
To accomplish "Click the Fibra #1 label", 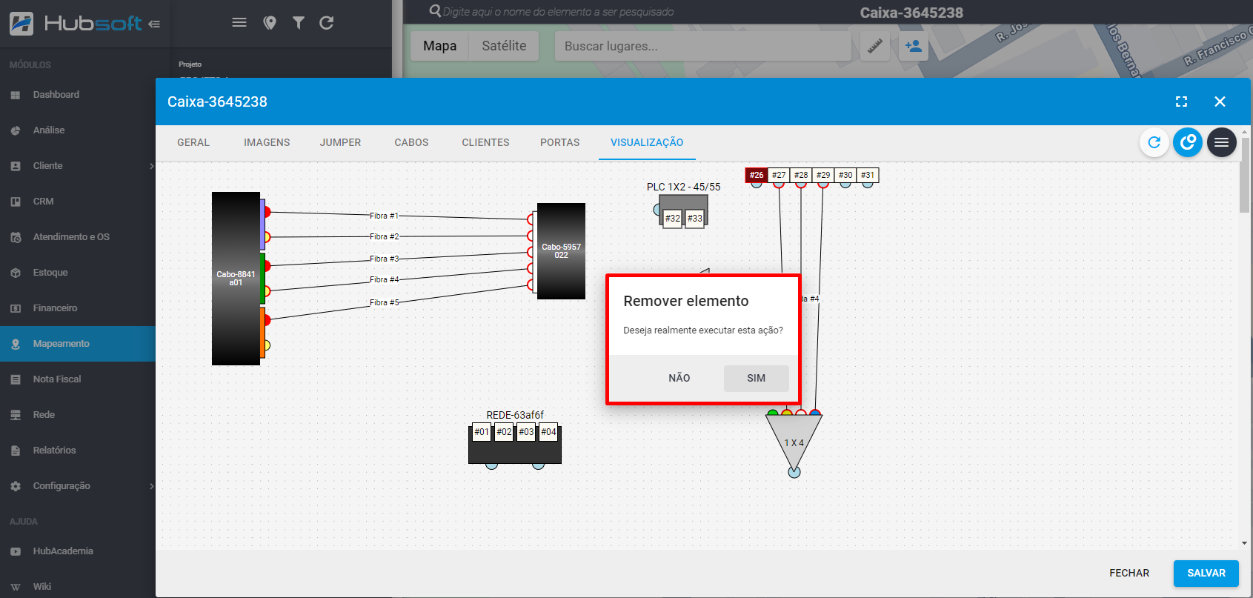I will point(384,216).
